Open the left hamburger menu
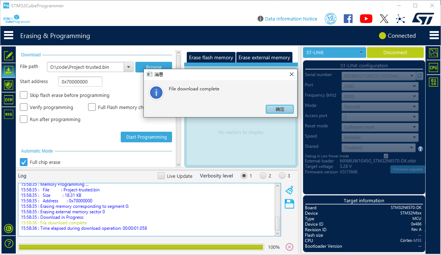Screen dimensions: 441x255 tap(8, 35)
